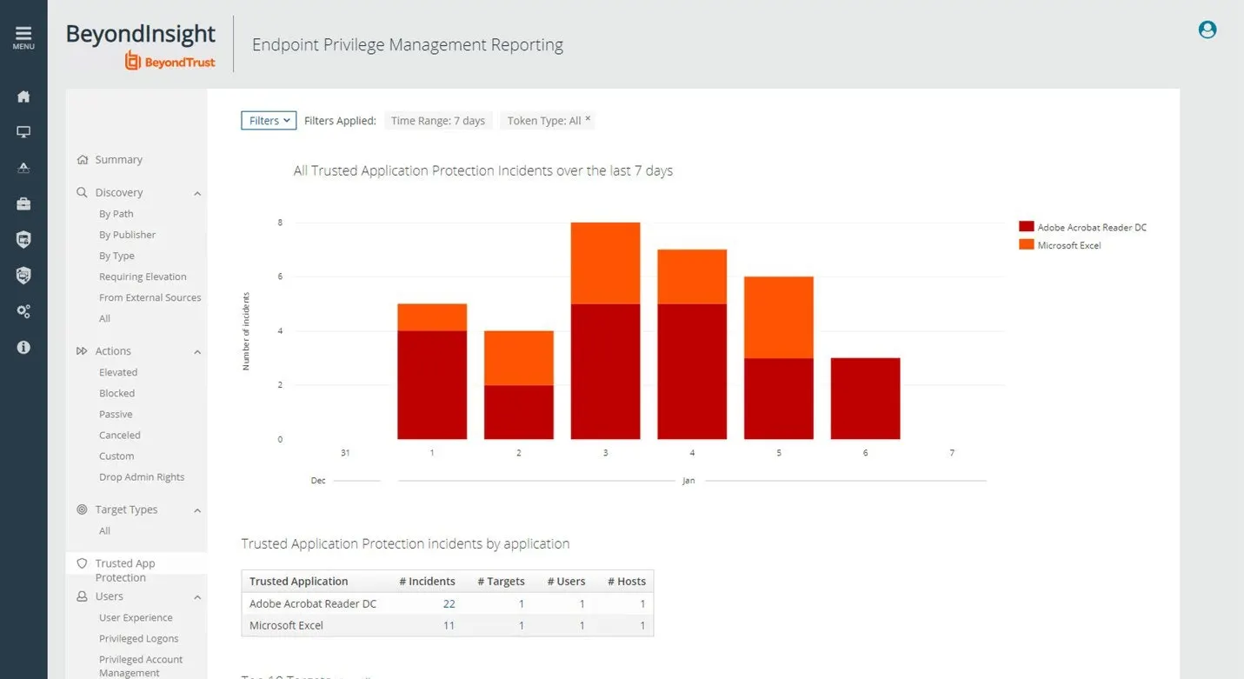Open Blocked actions report
This screenshot has width=1244, height=679.
(x=116, y=393)
